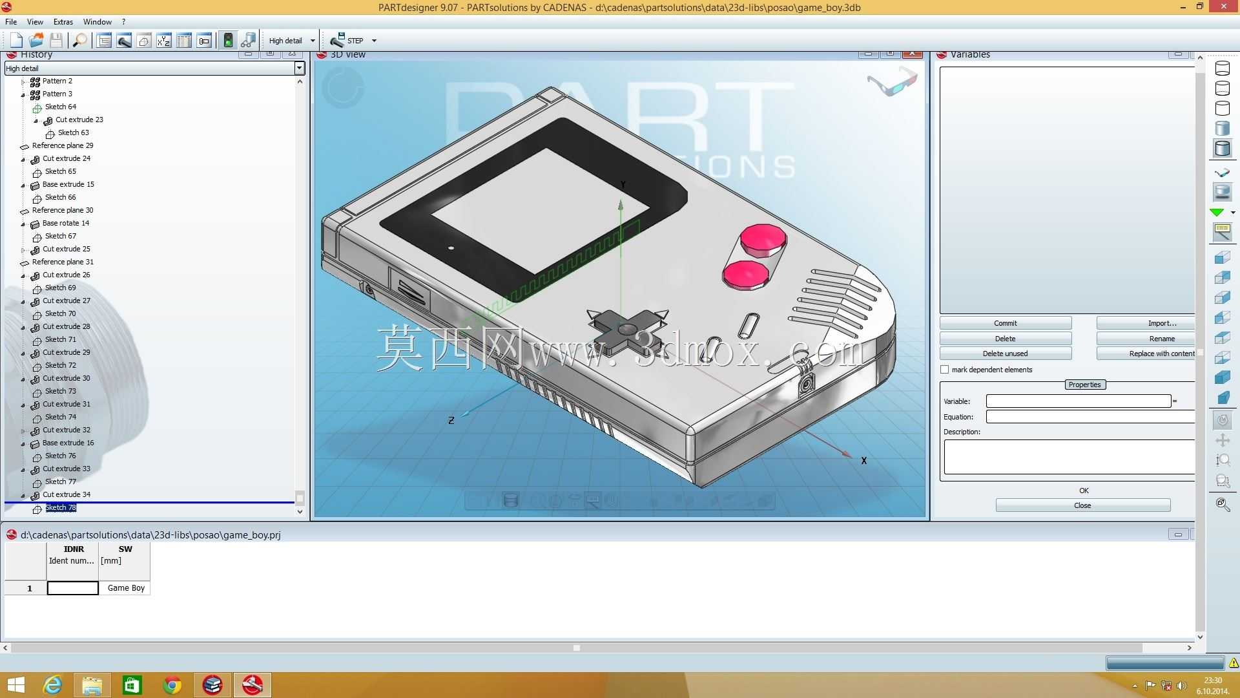Expand the Pattern 2 tree node
Image resolution: width=1240 pixels, height=698 pixels.
coord(24,81)
